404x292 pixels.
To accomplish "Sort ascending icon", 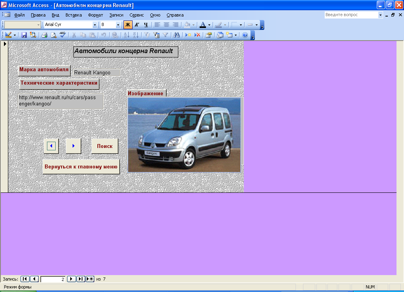I will [x=127, y=35].
